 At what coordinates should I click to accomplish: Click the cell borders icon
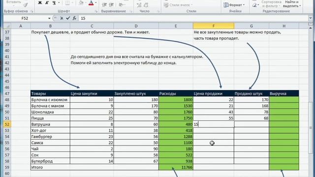[x=67, y=3]
